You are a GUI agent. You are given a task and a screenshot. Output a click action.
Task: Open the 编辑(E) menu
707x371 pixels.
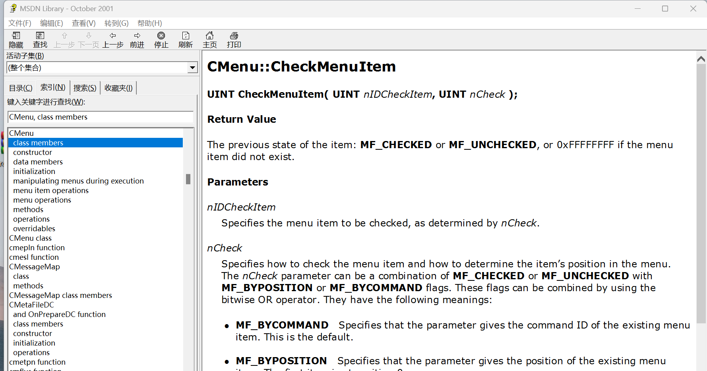coord(52,23)
